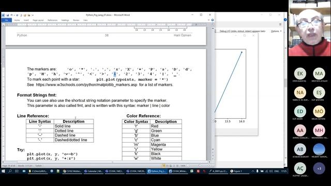Click the speaker volume icon in system tray
Screen dimensions: 331x186
coord(271,171)
